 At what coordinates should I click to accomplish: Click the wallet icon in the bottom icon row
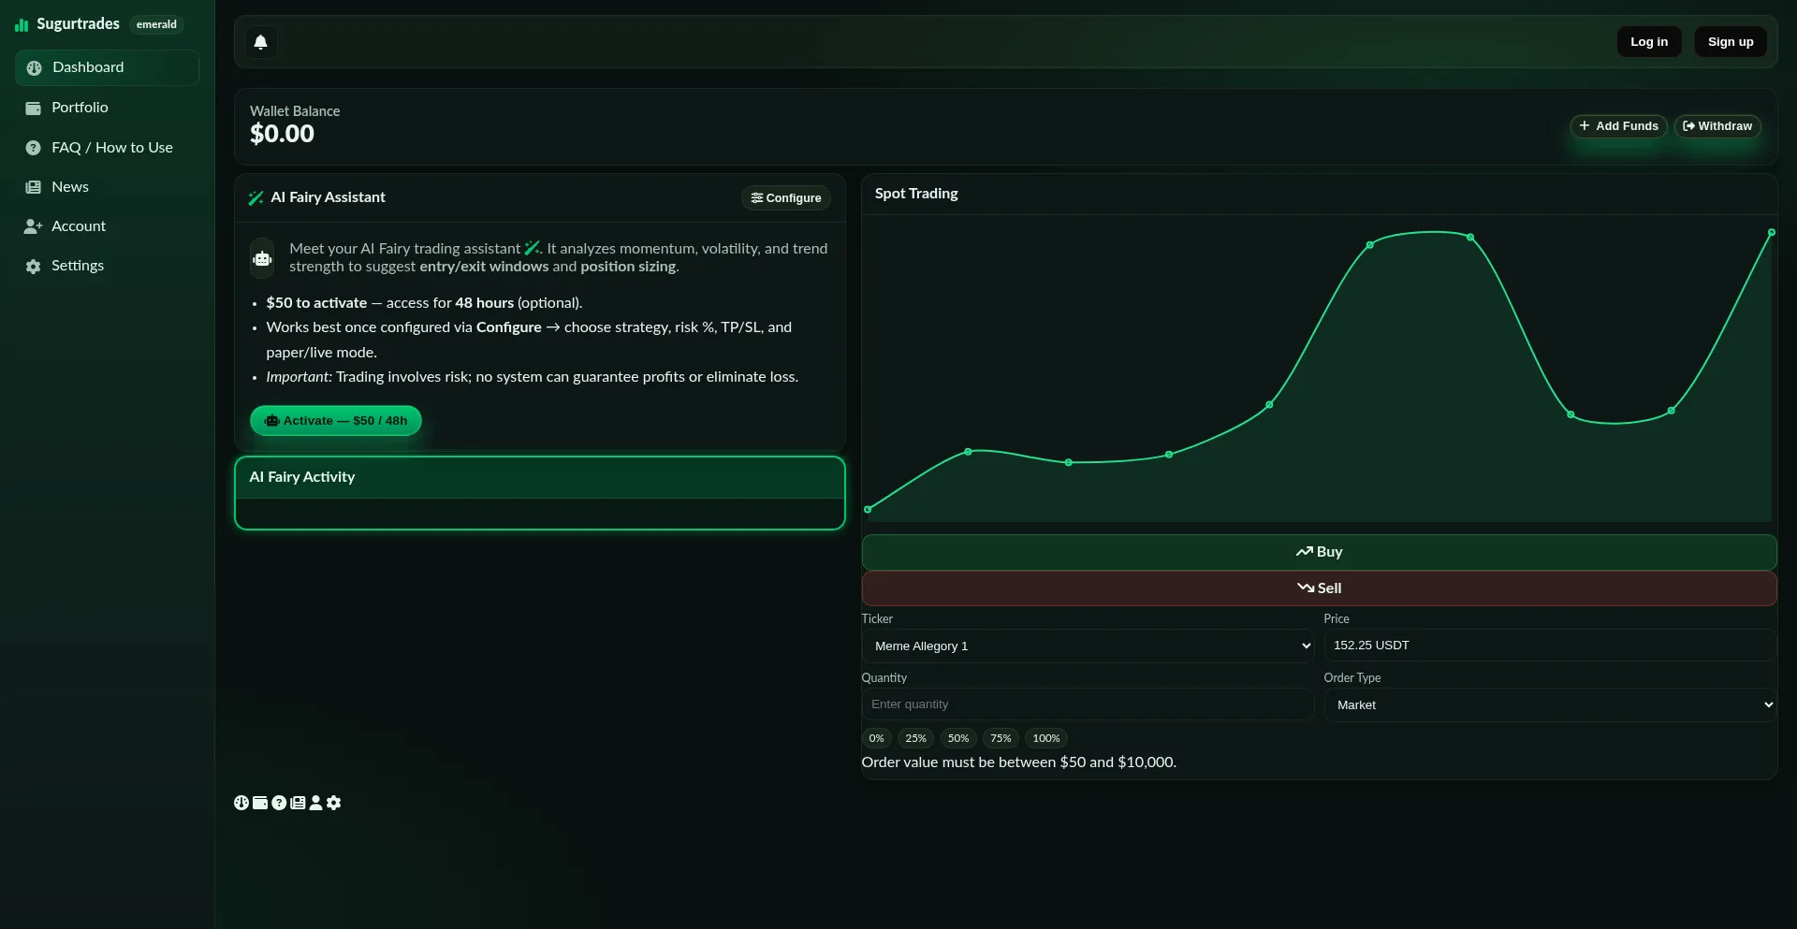(260, 803)
